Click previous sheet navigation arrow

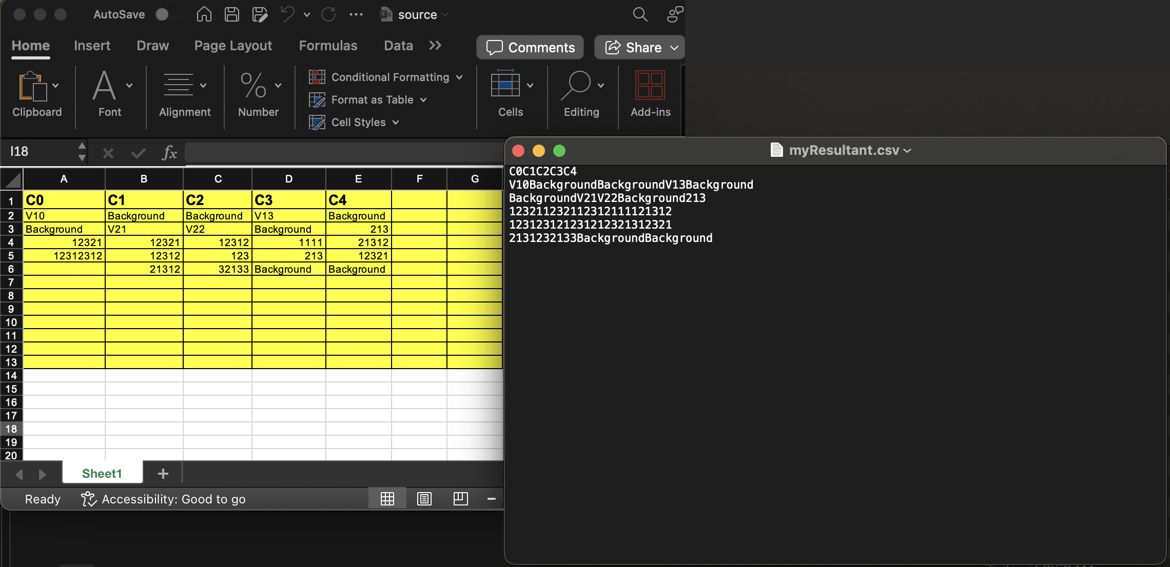point(19,475)
